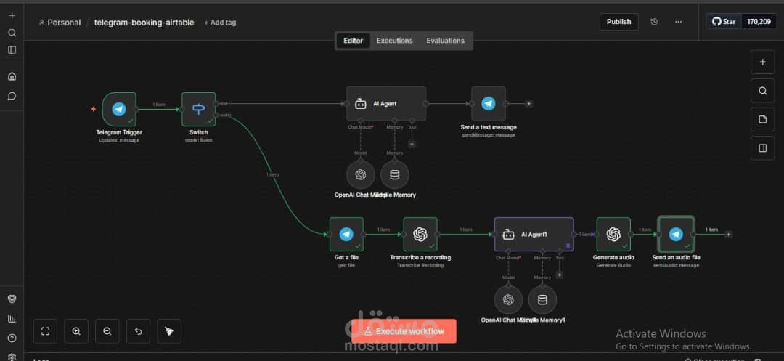Open workflow history
784x361 pixels.
pyautogui.click(x=654, y=22)
